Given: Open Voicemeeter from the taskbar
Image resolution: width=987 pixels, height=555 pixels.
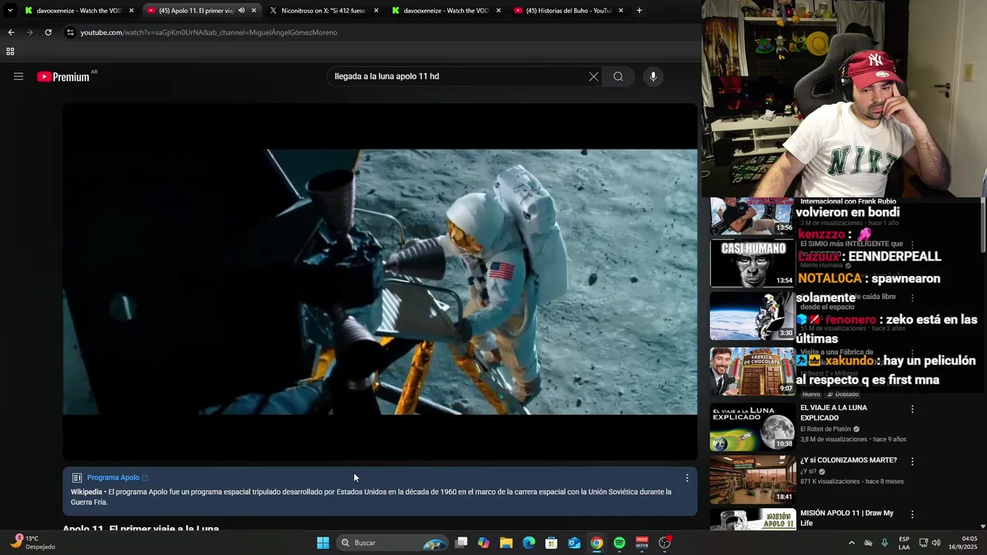Looking at the screenshot, I should 642,543.
